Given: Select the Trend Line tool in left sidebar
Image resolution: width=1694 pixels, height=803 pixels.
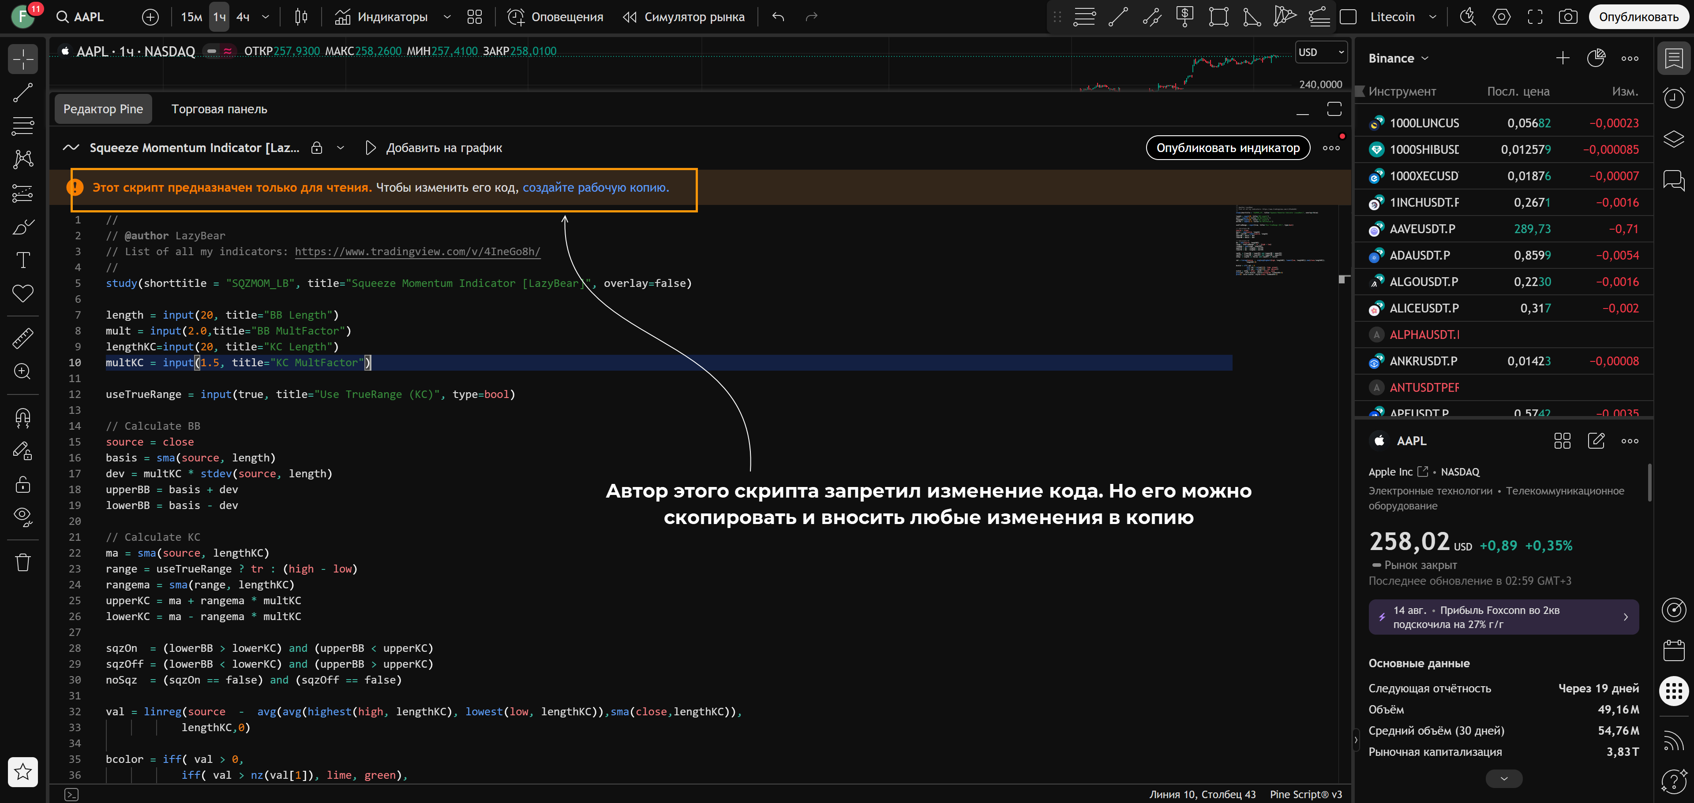Looking at the screenshot, I should click(x=23, y=93).
